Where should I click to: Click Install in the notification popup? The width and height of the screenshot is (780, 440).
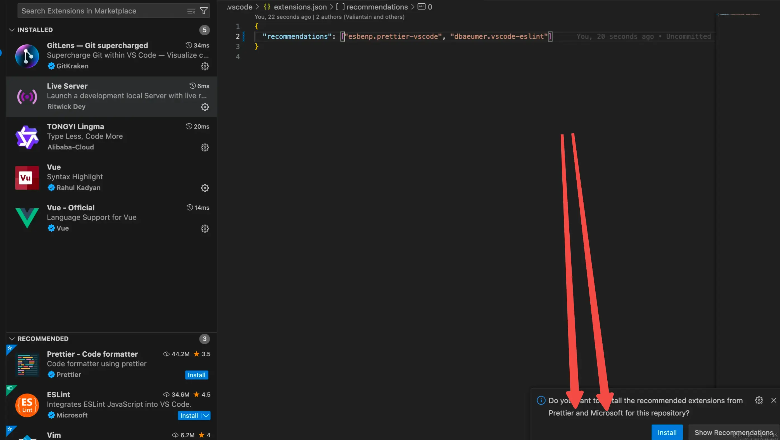(667, 432)
